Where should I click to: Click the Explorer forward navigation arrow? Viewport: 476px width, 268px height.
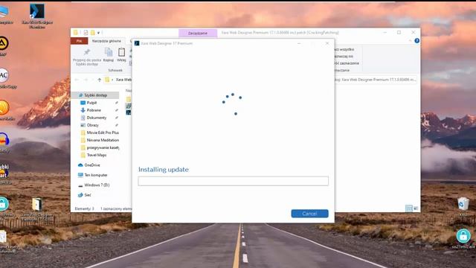click(x=86, y=80)
